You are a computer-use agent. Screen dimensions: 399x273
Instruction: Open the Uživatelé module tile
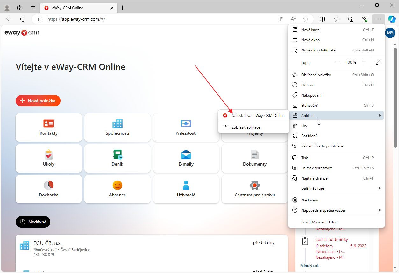(x=186, y=189)
